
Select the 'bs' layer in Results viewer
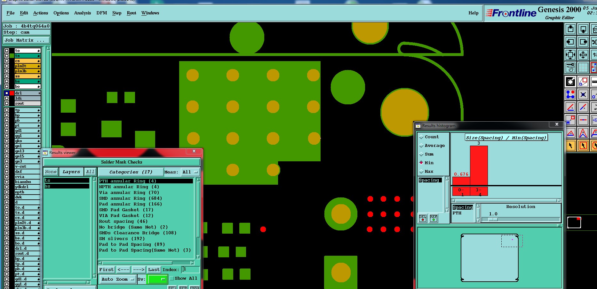(67, 186)
